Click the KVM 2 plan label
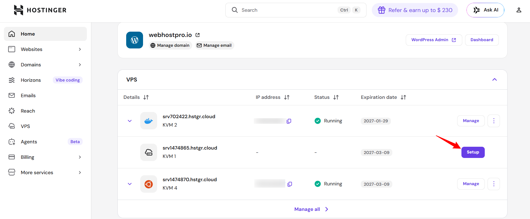 tap(170, 125)
